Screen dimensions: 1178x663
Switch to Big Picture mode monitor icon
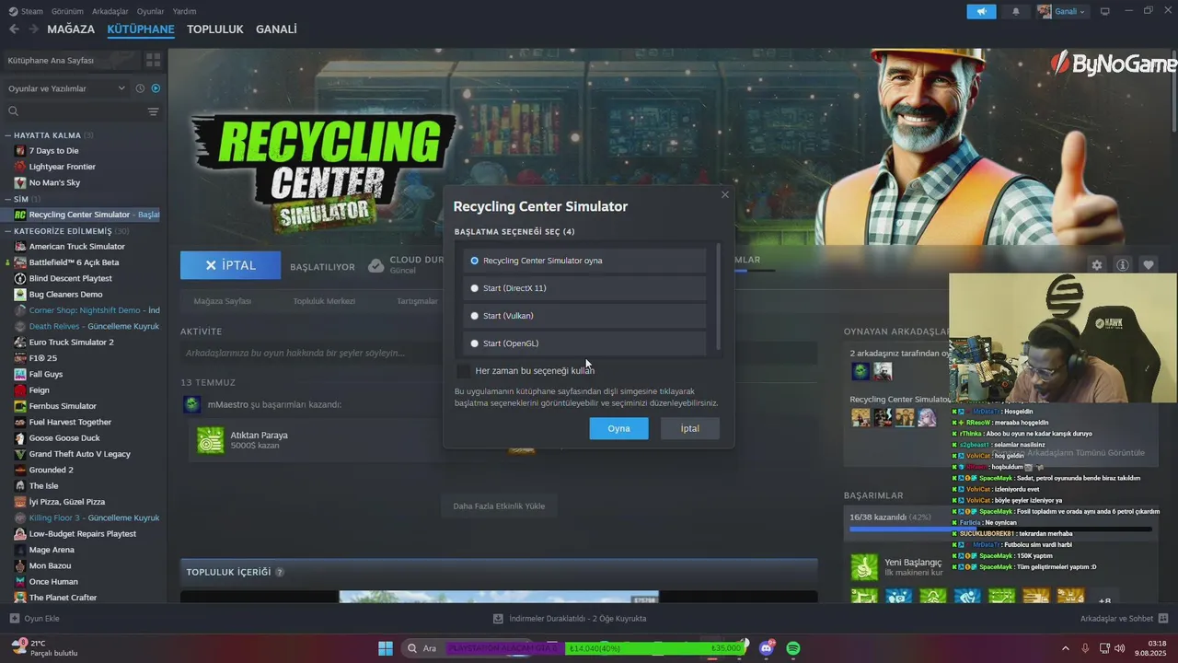point(1104,11)
